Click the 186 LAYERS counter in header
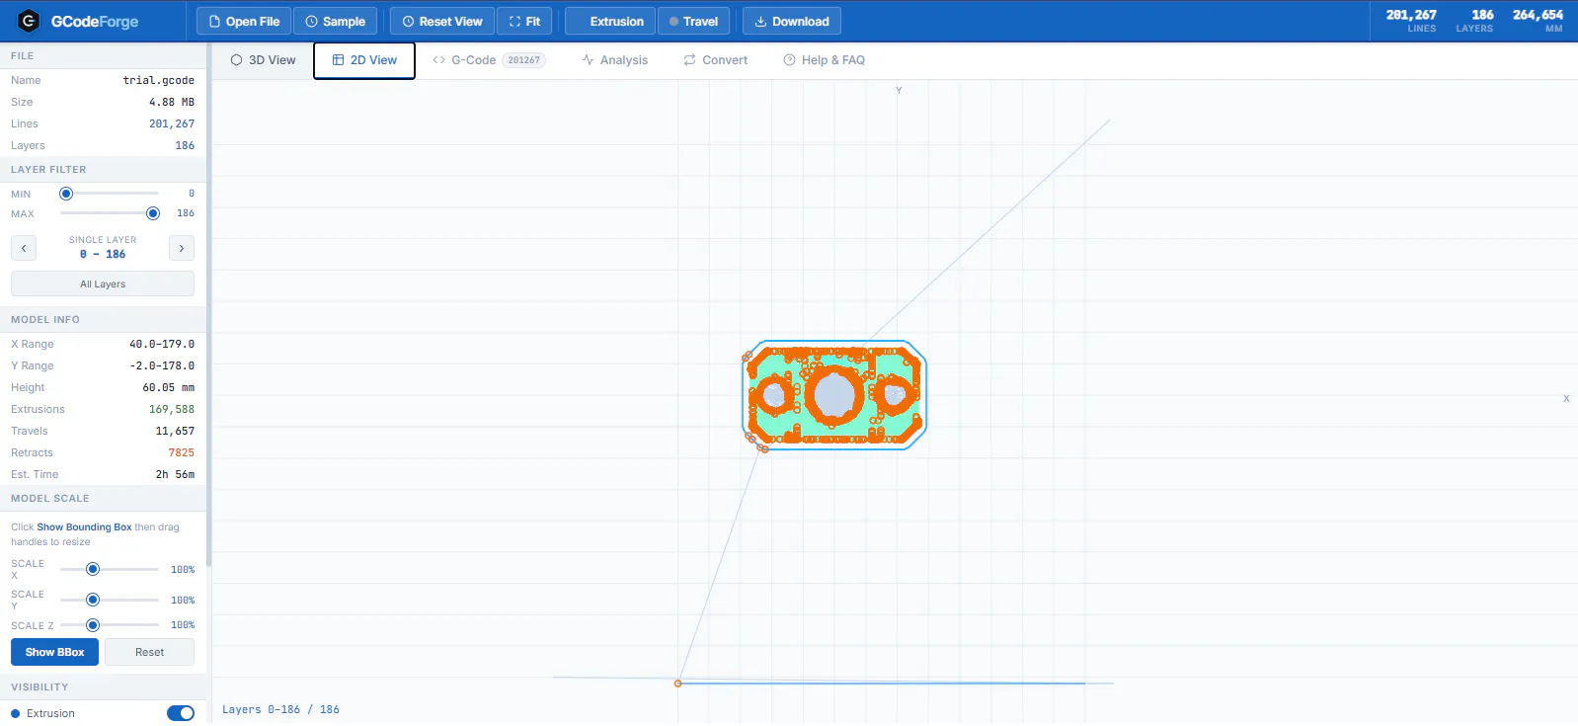Screen dimensions: 1578x726 (x=1475, y=21)
